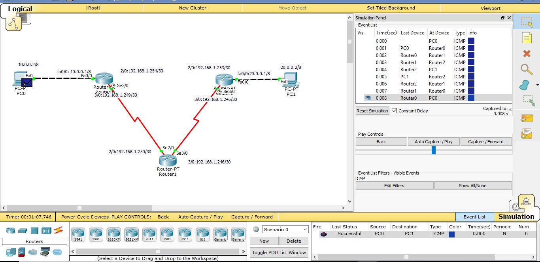Click the Reset Simulation button

[372, 111]
